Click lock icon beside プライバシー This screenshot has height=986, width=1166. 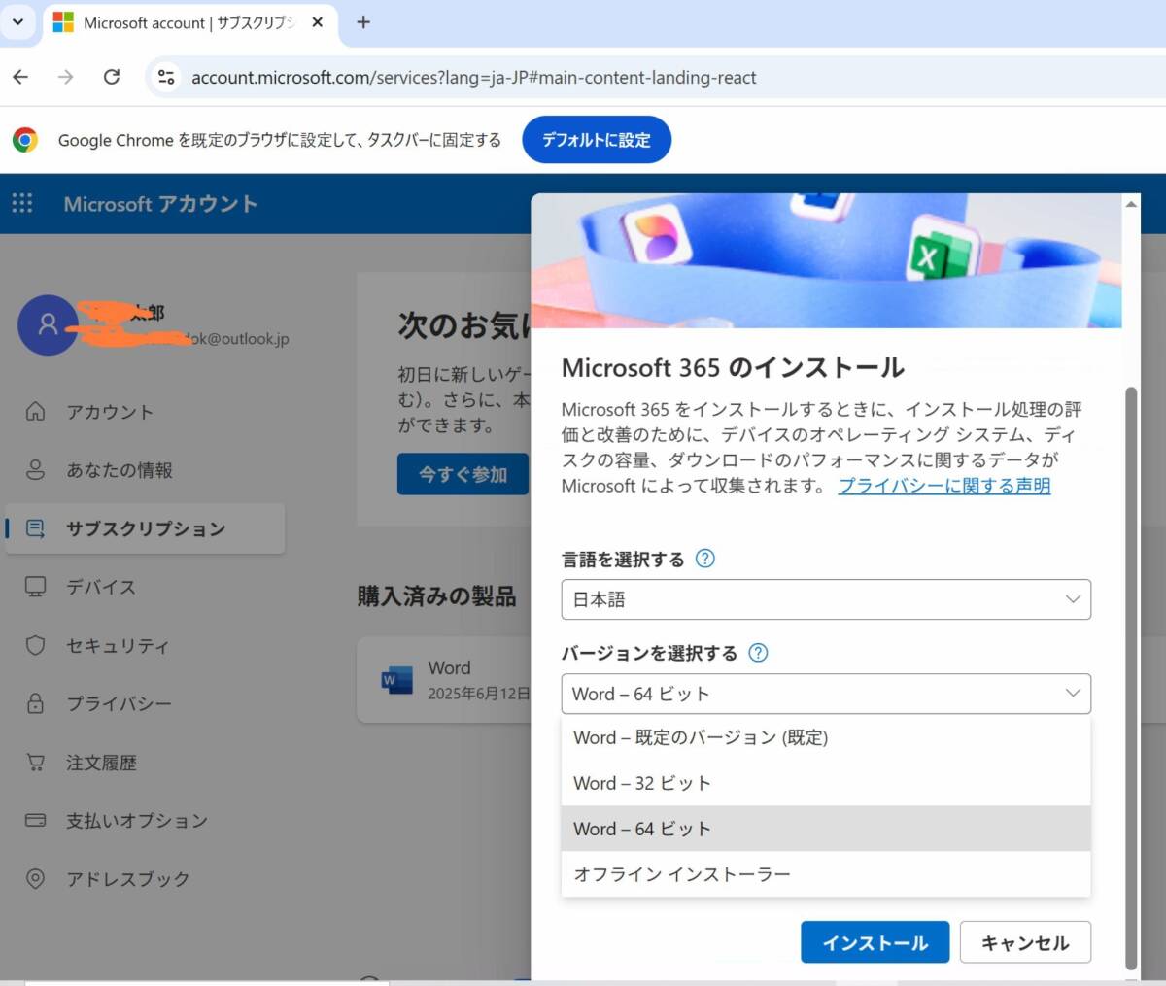[35, 703]
